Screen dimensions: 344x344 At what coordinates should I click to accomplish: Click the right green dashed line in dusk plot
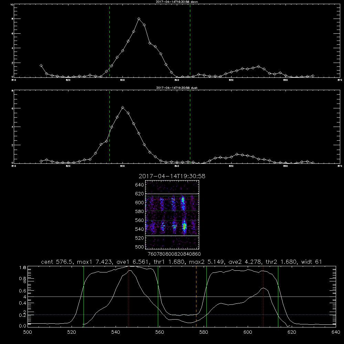[x=190, y=127]
